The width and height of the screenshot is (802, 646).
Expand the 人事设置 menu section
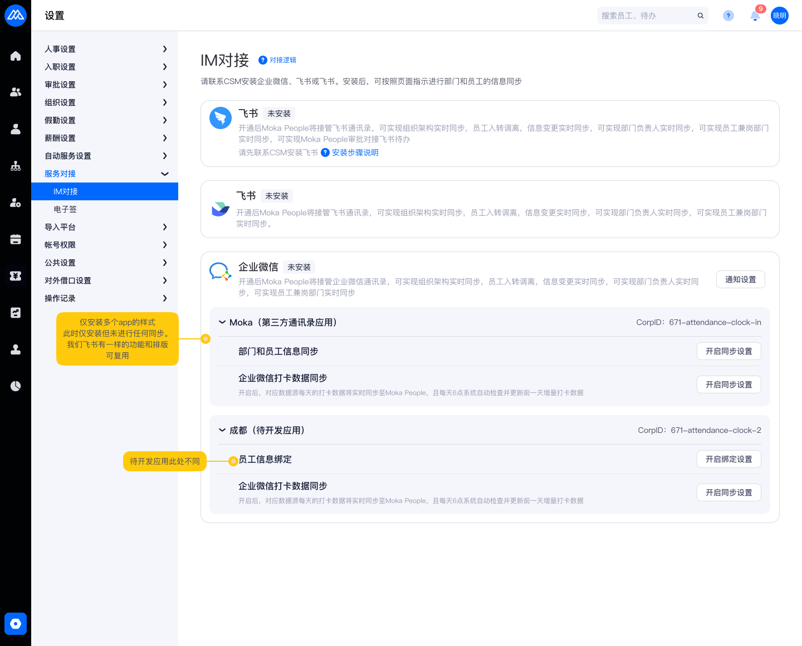(x=106, y=49)
